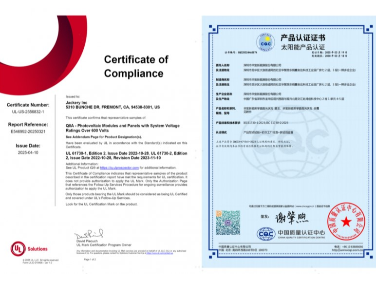This screenshot has width=376, height=282.
Task: Click the 'Certificate of Compliance' heading
Action: 136,66
